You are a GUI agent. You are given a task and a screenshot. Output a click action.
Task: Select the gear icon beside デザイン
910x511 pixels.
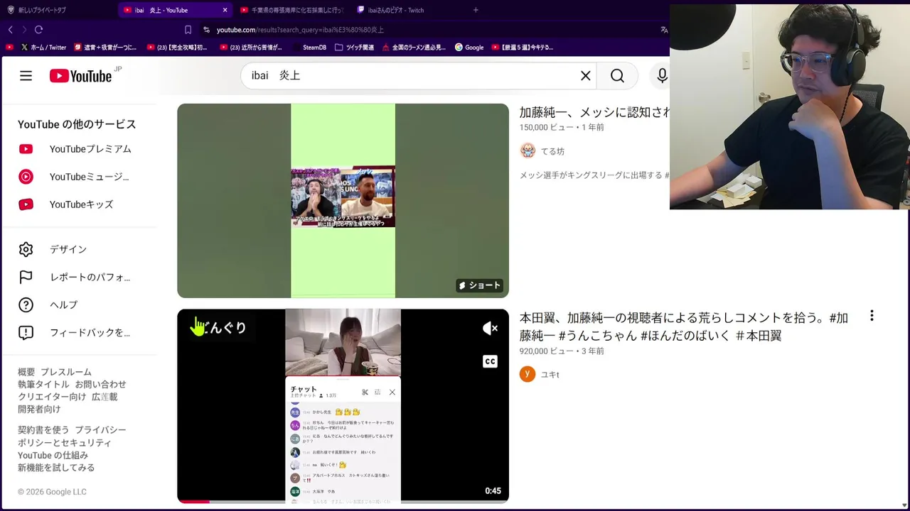26,249
